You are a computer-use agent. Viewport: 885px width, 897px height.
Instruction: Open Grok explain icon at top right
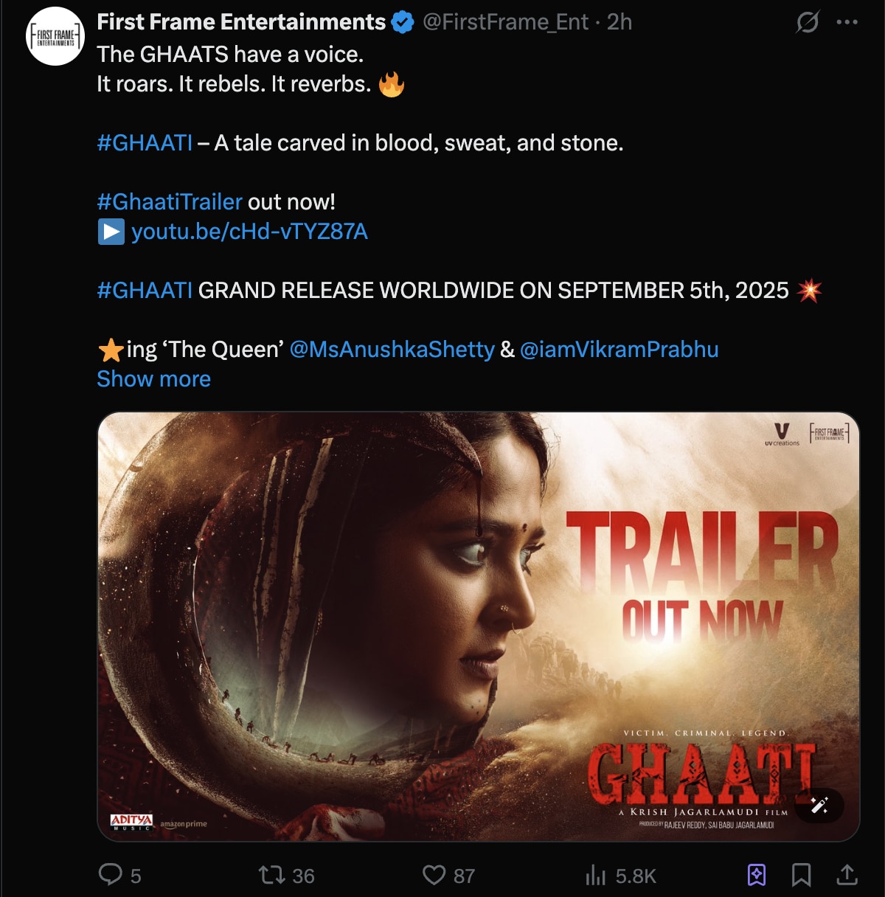pos(808,22)
